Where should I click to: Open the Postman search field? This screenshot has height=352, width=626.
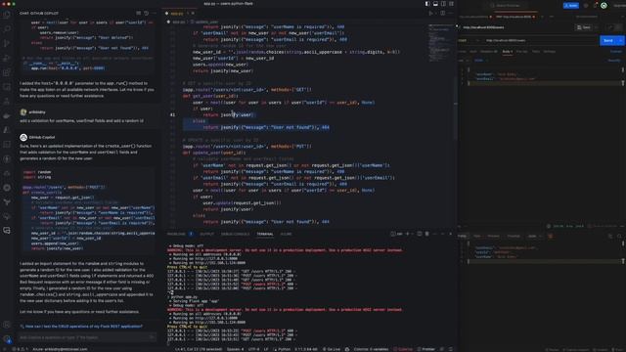pyautogui.click(x=508, y=6)
